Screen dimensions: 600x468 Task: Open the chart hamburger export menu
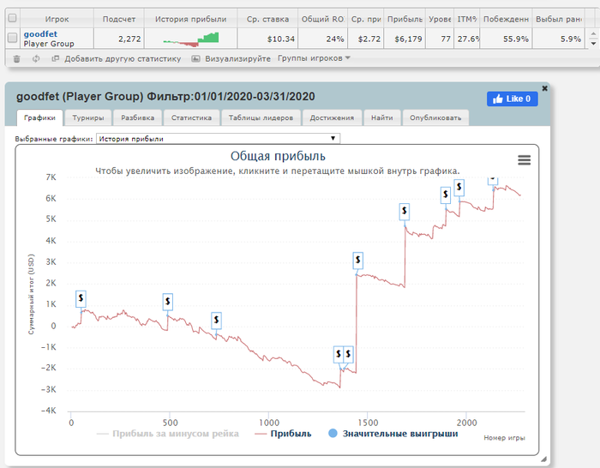click(525, 160)
